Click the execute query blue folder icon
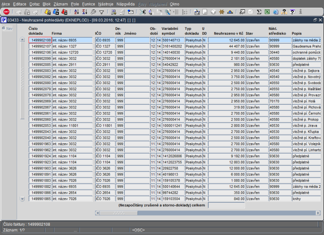The height and width of the screenshot is (235, 324). (x=56, y=12)
